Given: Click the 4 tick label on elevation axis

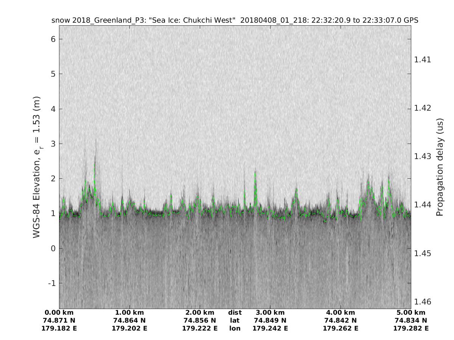Looking at the screenshot, I should tap(53, 109).
